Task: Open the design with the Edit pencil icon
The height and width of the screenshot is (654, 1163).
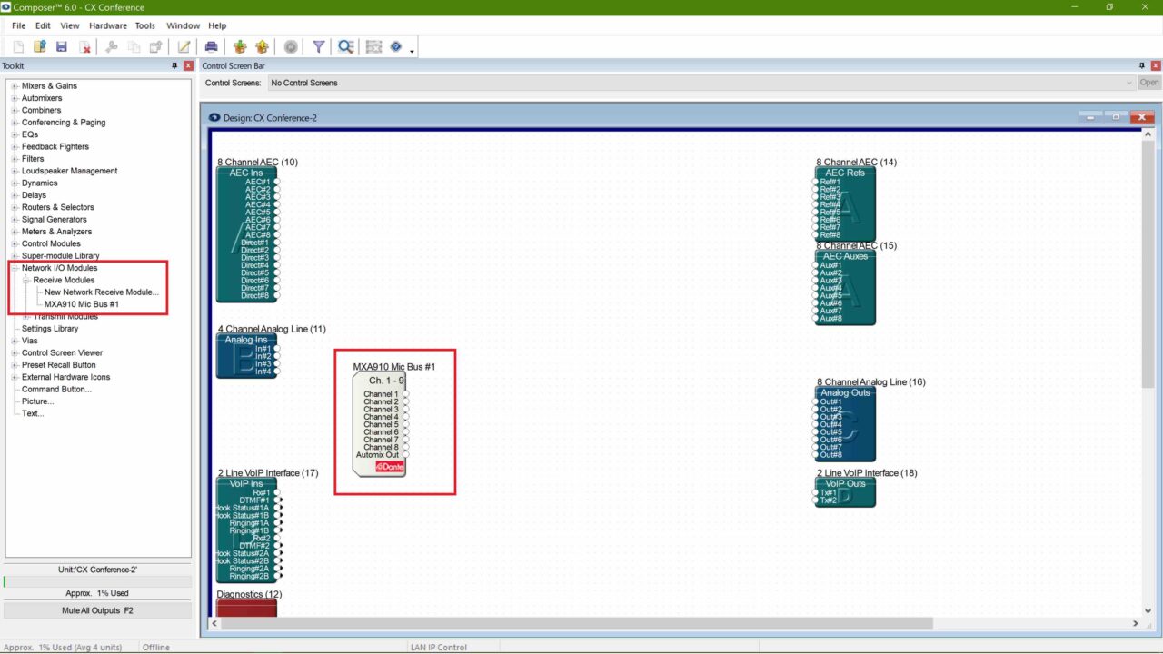Action: tap(183, 46)
